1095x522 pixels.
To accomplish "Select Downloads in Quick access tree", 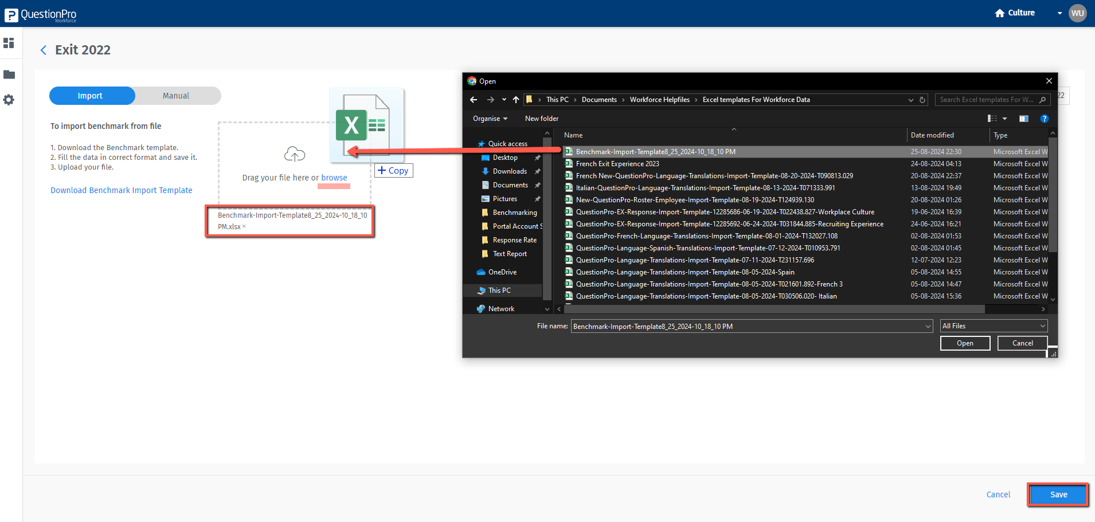I will pos(509,171).
